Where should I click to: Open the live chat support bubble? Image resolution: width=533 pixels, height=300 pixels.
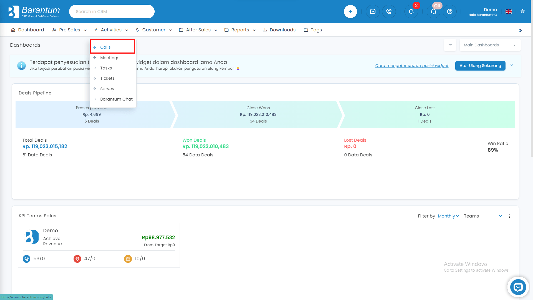point(518,287)
